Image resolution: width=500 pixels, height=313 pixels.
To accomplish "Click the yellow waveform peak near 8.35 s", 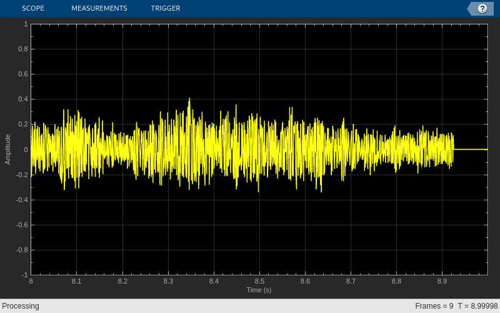I will click(189, 100).
